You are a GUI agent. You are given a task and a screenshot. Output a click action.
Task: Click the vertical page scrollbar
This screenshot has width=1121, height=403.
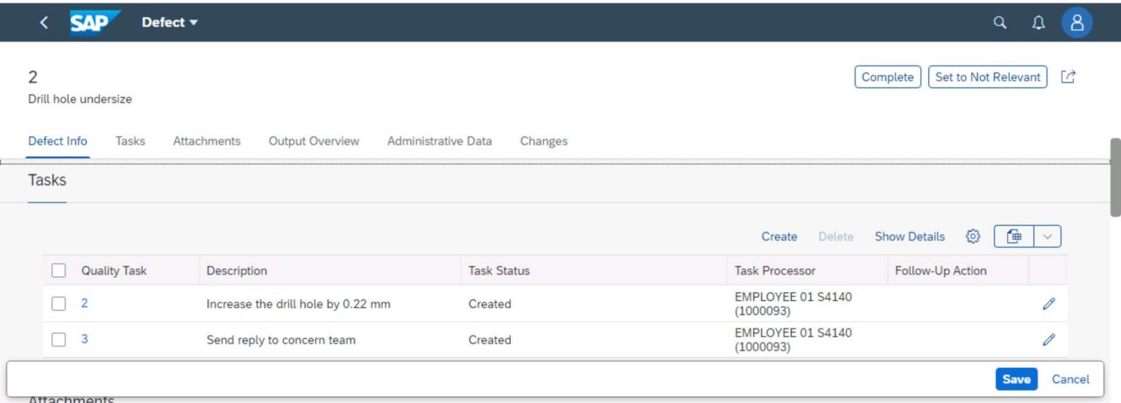coord(1114,177)
